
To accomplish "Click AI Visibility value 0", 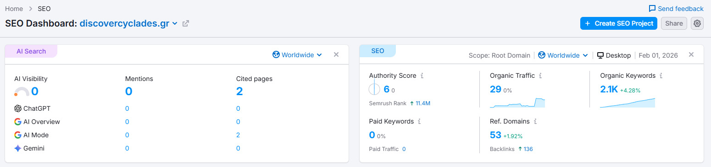I will click(x=35, y=92).
